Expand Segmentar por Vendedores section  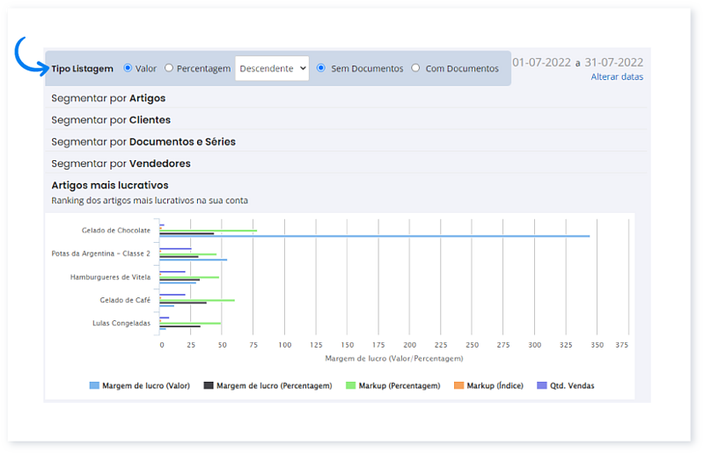[x=121, y=164]
